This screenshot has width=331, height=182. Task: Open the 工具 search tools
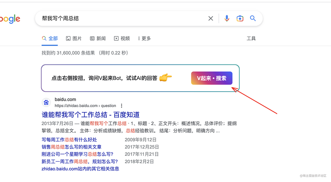pos(251,38)
